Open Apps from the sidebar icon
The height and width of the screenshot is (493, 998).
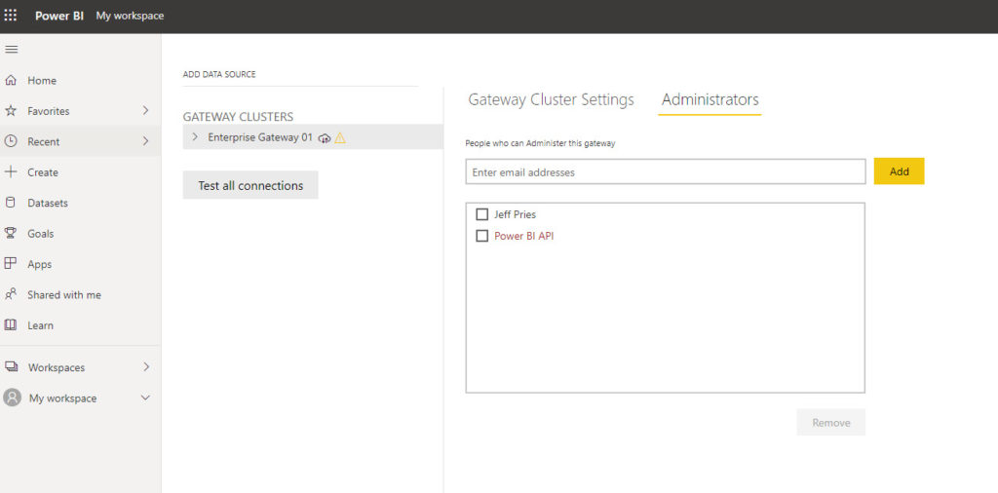point(12,264)
